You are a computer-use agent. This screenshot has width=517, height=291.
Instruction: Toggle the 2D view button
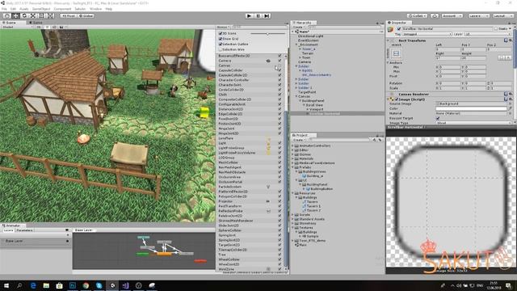(x=39, y=27)
